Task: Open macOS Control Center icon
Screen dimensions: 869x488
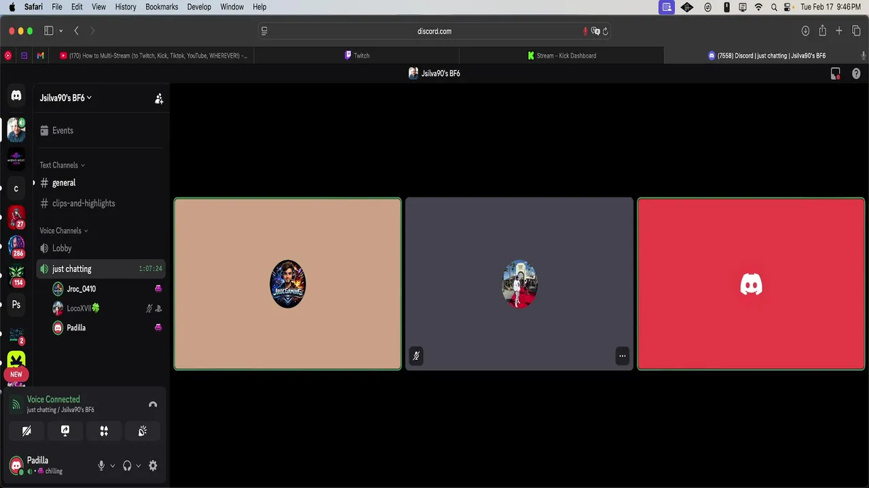Action: pyautogui.click(x=788, y=7)
